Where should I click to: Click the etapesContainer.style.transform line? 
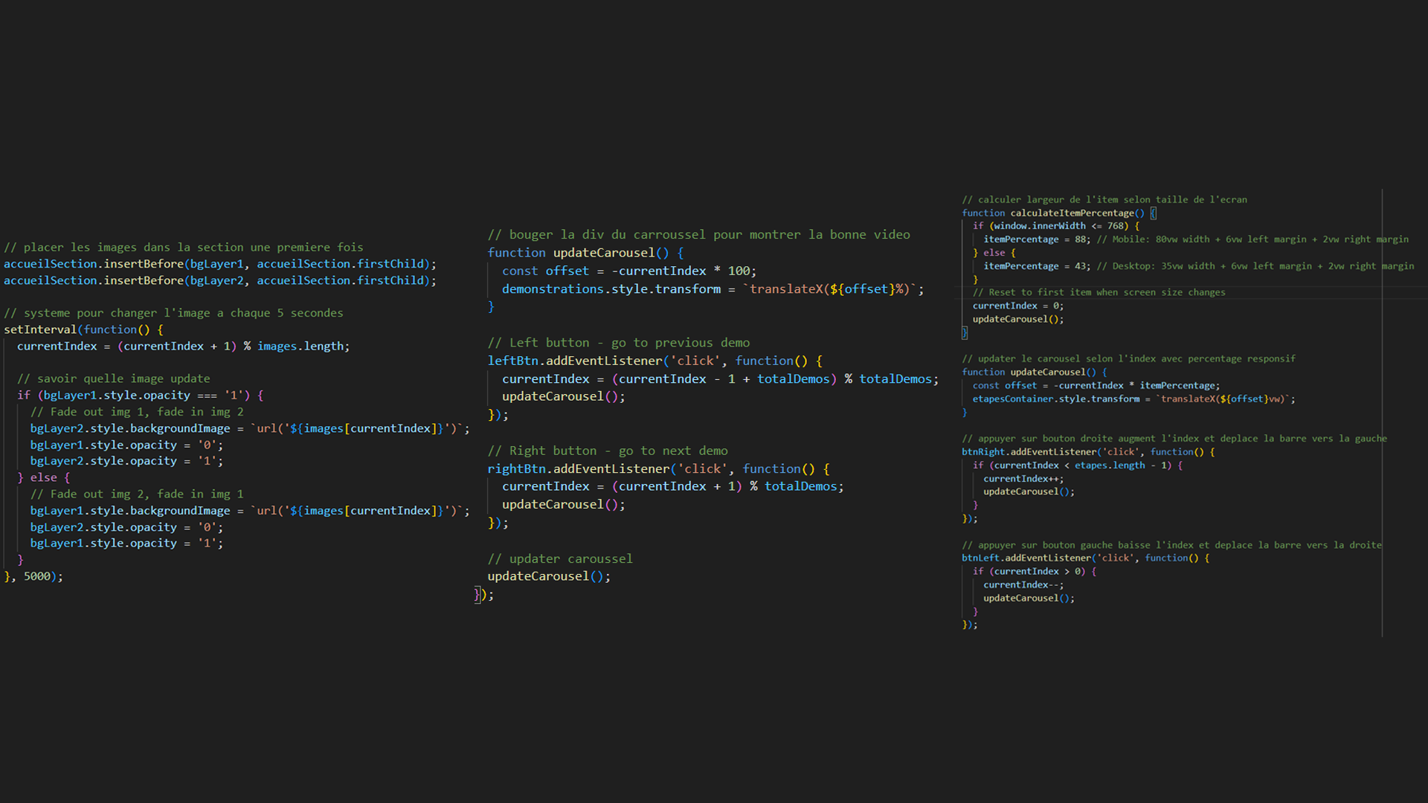(1133, 399)
